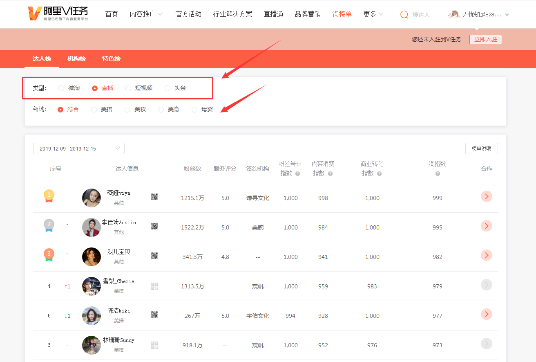
Task: Select the 母婴 field radio
Action: click(194, 109)
